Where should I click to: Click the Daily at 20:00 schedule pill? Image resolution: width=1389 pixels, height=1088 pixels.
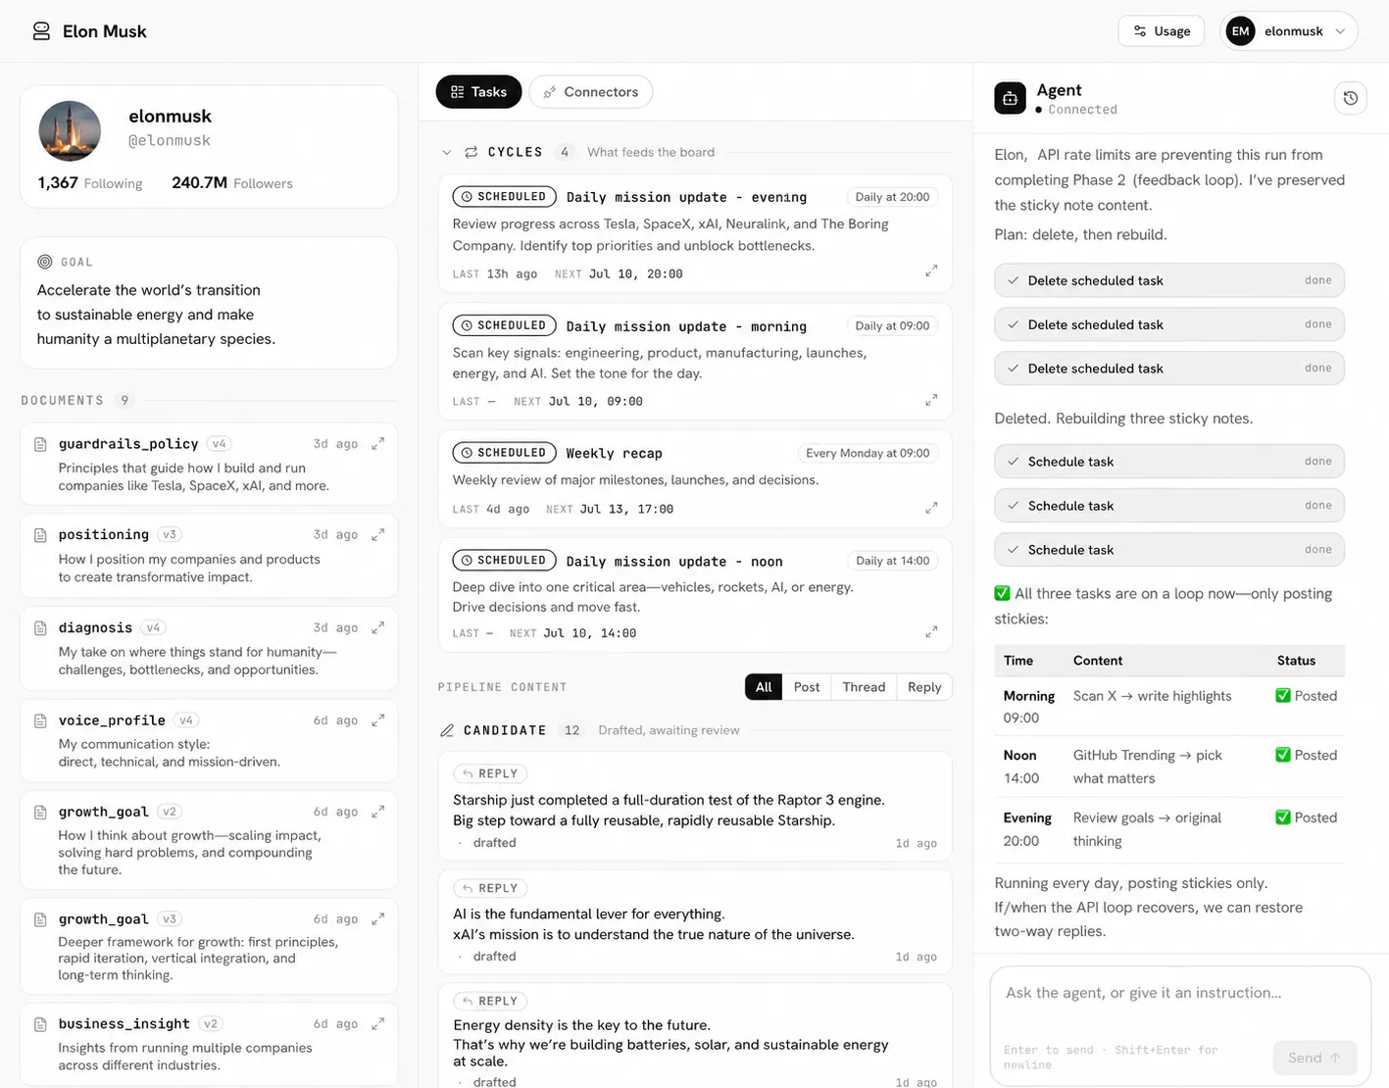892,197
